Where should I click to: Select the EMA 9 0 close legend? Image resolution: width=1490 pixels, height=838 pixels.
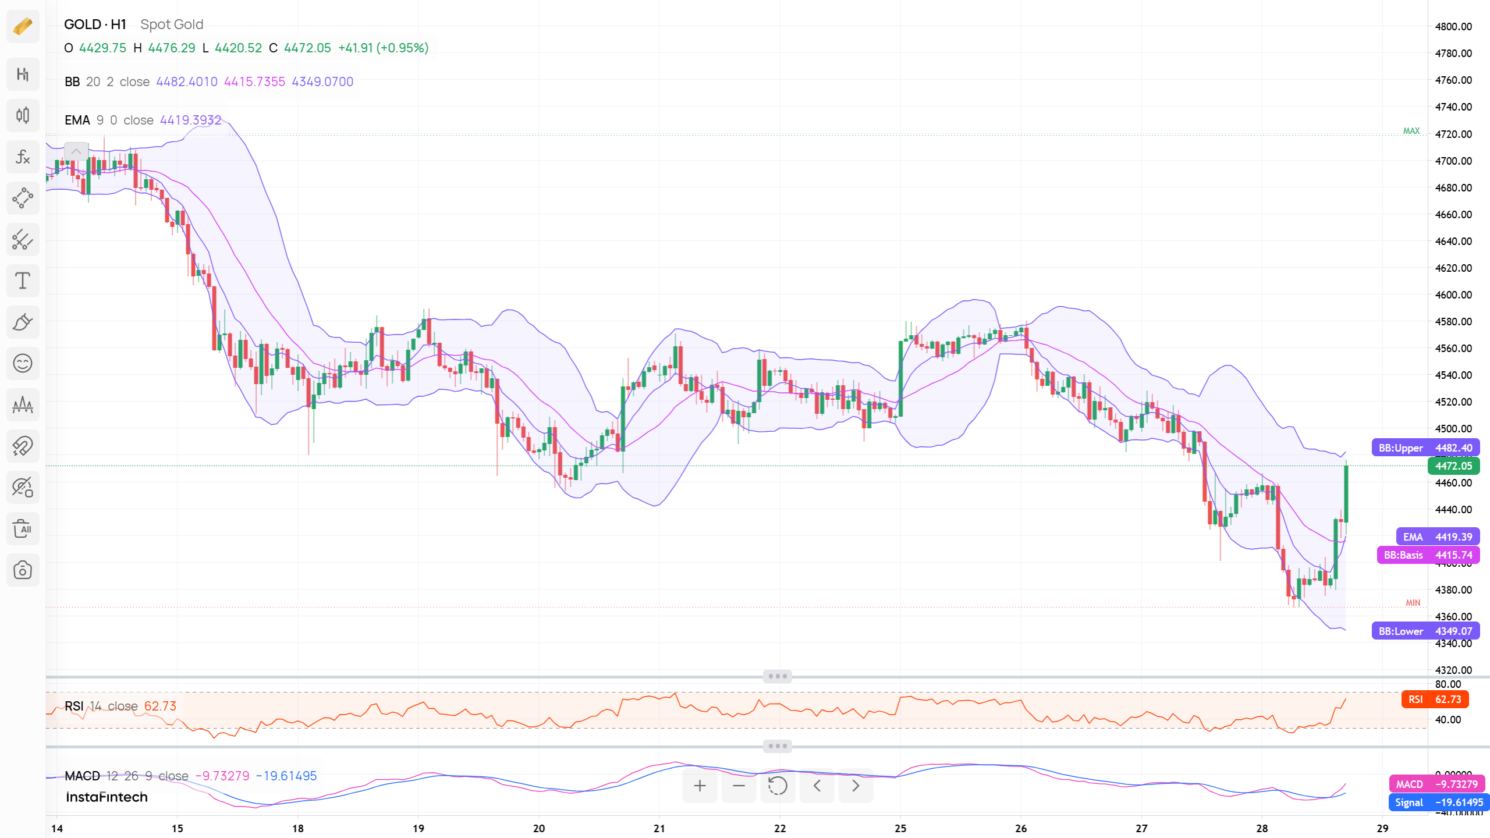point(143,120)
